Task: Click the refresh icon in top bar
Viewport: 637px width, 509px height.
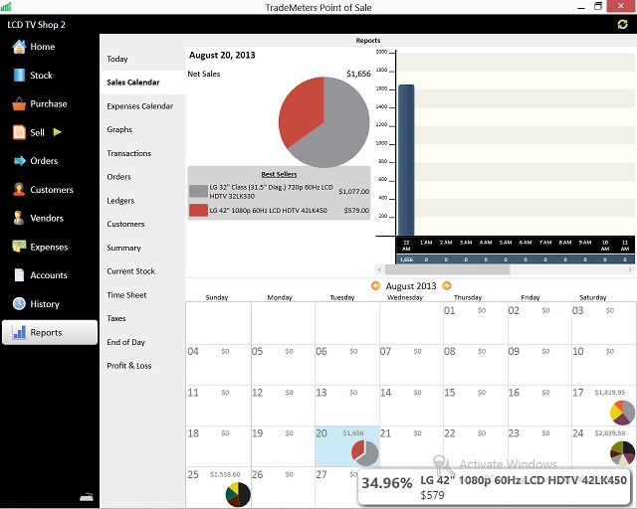Action: [x=622, y=24]
